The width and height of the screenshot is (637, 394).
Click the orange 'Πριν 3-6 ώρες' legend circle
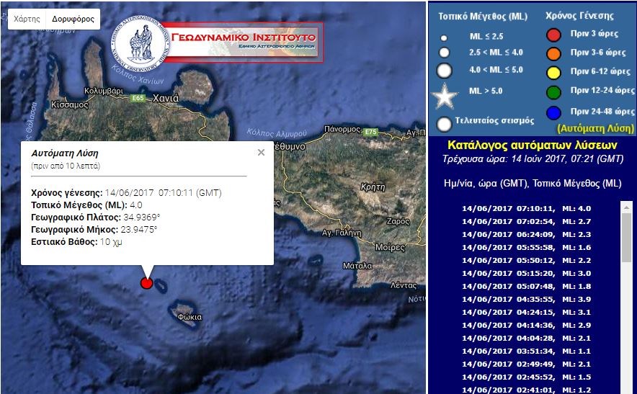pos(554,53)
